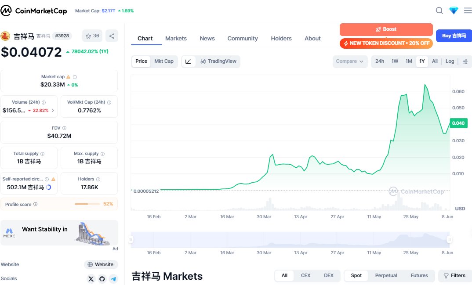Set chart range to 1Y
Screen dimensions: 472x285
pyautogui.click(x=422, y=61)
